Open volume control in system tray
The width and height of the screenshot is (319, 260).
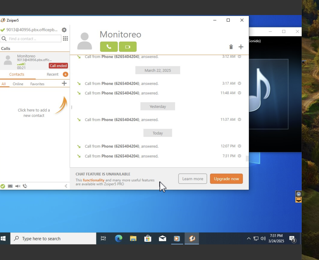coord(263,238)
